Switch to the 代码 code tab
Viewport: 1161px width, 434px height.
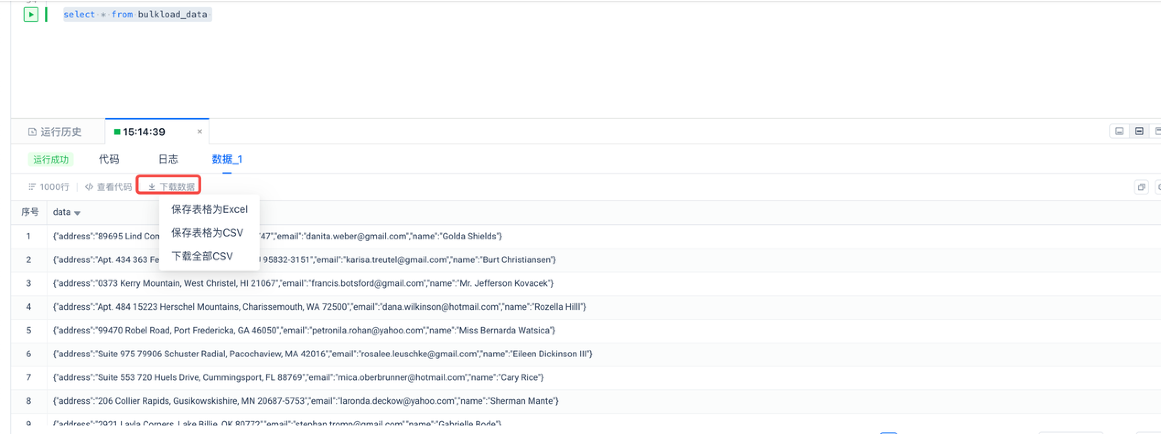coord(109,159)
